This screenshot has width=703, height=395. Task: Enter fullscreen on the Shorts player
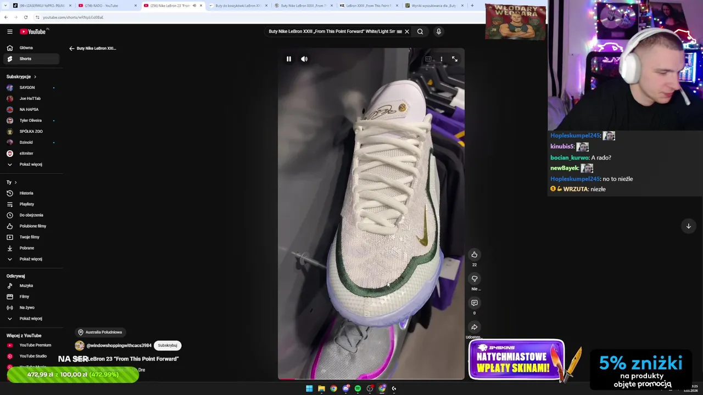click(x=455, y=59)
